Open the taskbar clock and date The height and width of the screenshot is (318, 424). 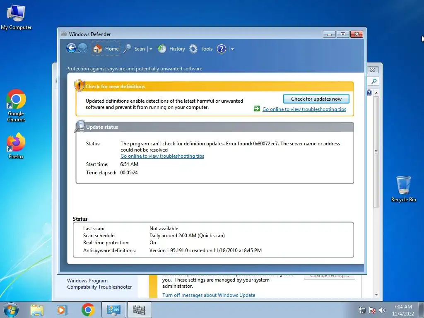[403, 310]
